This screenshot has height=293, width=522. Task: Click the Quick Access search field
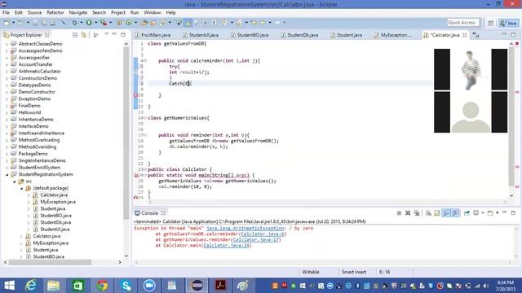463,23
